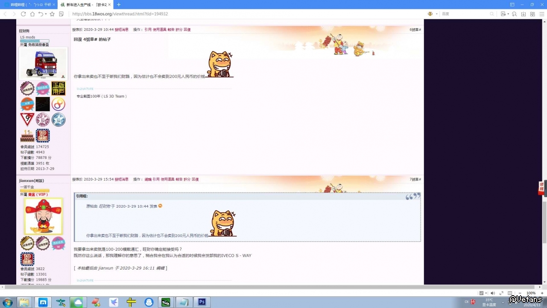Open Photoshop from the taskbar
547x308 pixels.
coord(202,302)
